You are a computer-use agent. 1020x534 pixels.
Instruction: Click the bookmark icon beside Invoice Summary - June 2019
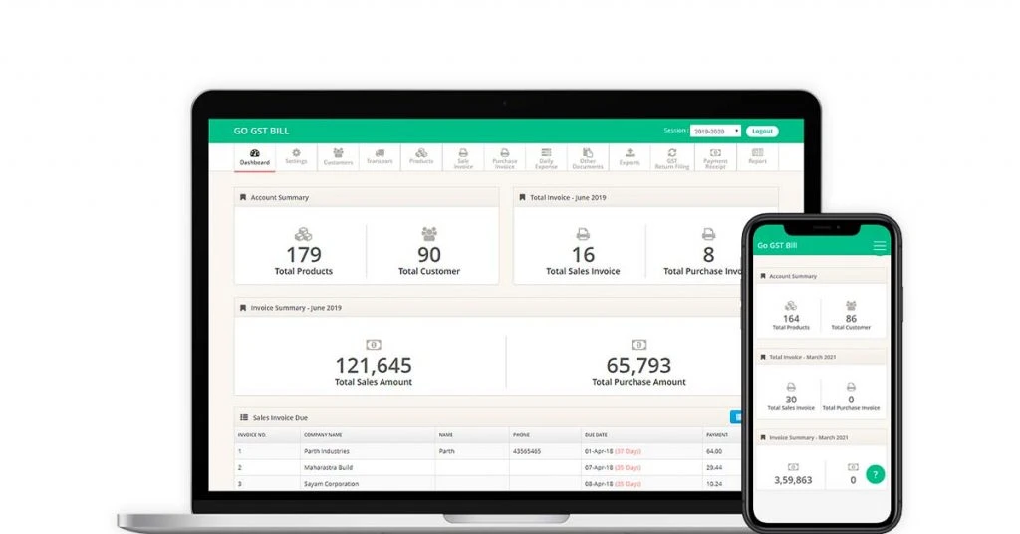coord(243,308)
